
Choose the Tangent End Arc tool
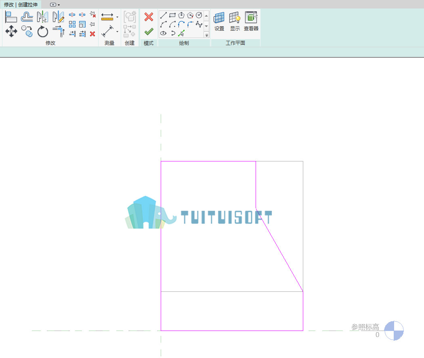click(x=181, y=24)
